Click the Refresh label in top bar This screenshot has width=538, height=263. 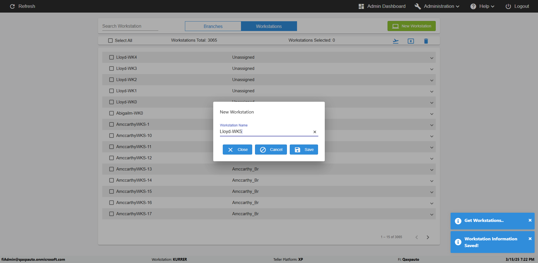pyautogui.click(x=27, y=6)
